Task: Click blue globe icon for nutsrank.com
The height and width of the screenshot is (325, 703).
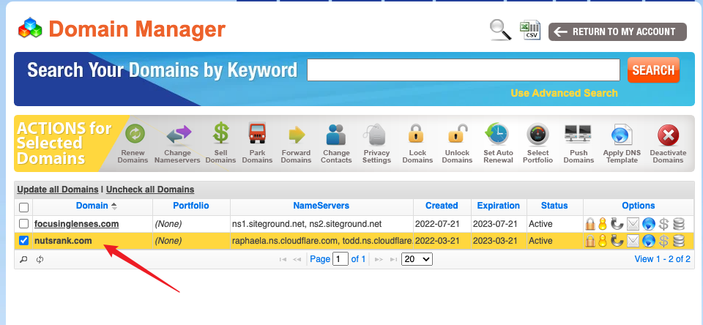Action: pos(649,241)
